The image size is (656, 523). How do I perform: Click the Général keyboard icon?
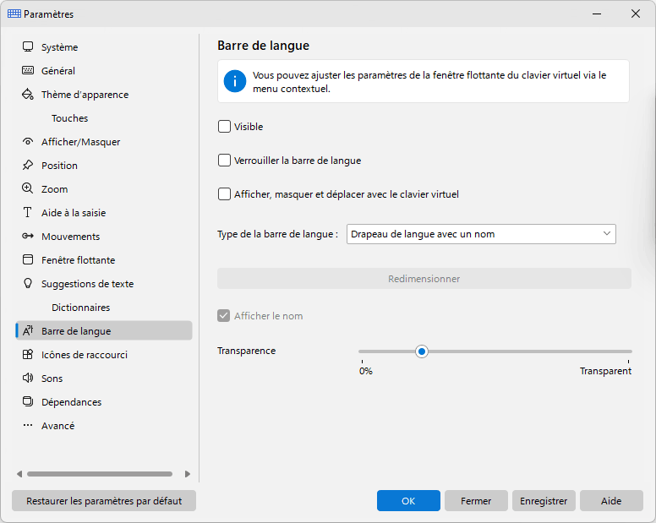28,71
